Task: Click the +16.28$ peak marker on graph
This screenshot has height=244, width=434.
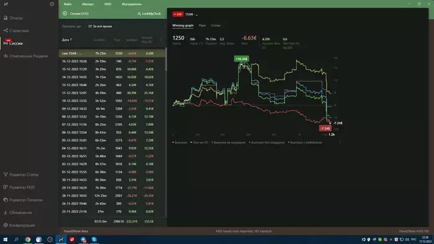Action: pyautogui.click(x=241, y=59)
